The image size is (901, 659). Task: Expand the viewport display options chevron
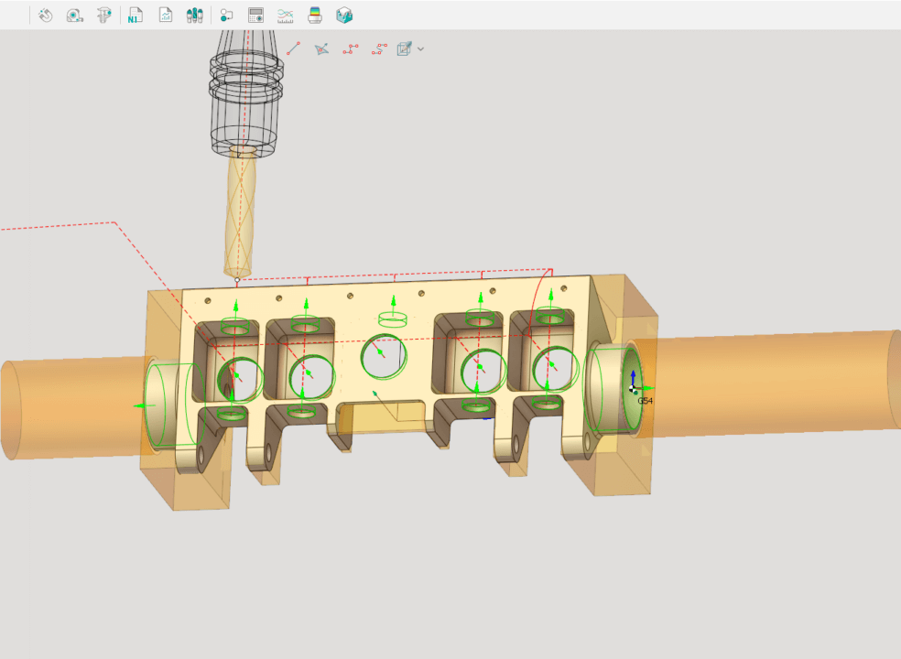[421, 49]
